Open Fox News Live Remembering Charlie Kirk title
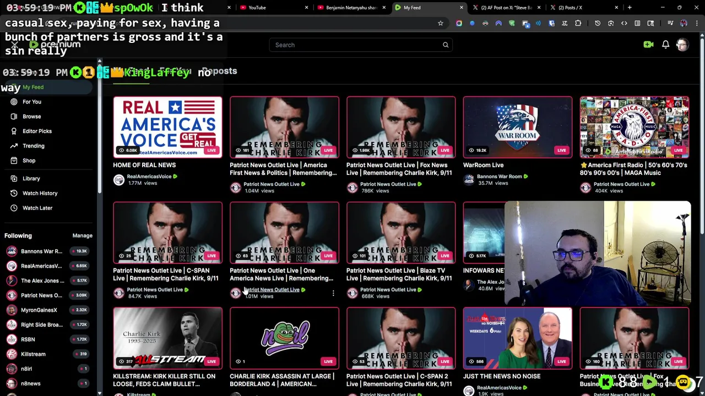The width and height of the screenshot is (705, 396). (x=399, y=169)
